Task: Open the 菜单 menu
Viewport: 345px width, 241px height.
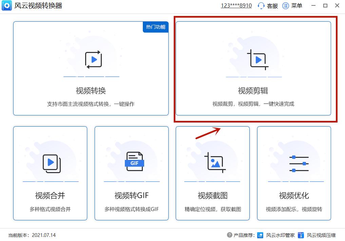Action: pos(297,5)
